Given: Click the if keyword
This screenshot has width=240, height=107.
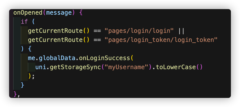Looking at the screenshot, I should click(25, 21).
